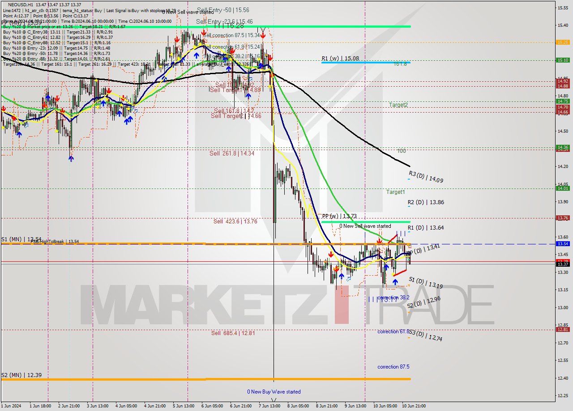Click the '10 Jun 21:00' time label
573x411 pixels.
coord(413,406)
